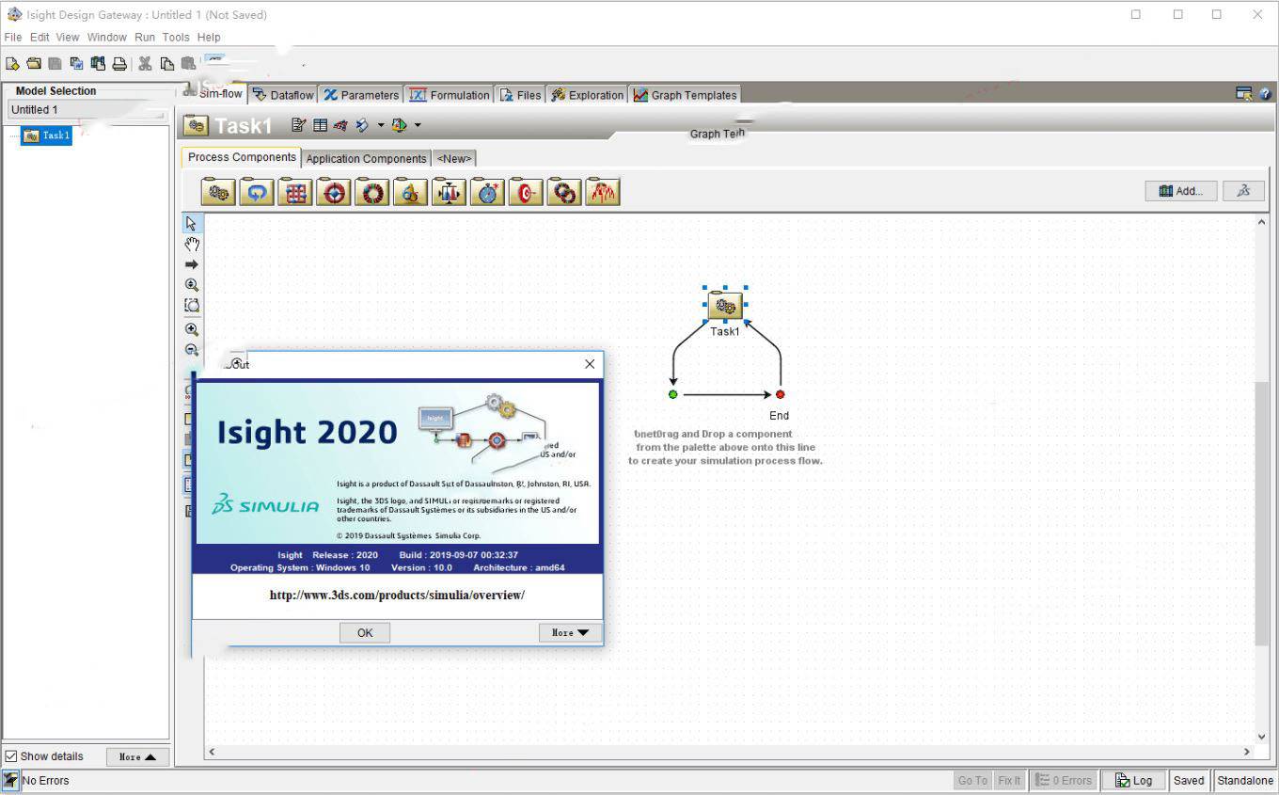
Task: Switch to the Exploration tab
Action: (x=588, y=95)
